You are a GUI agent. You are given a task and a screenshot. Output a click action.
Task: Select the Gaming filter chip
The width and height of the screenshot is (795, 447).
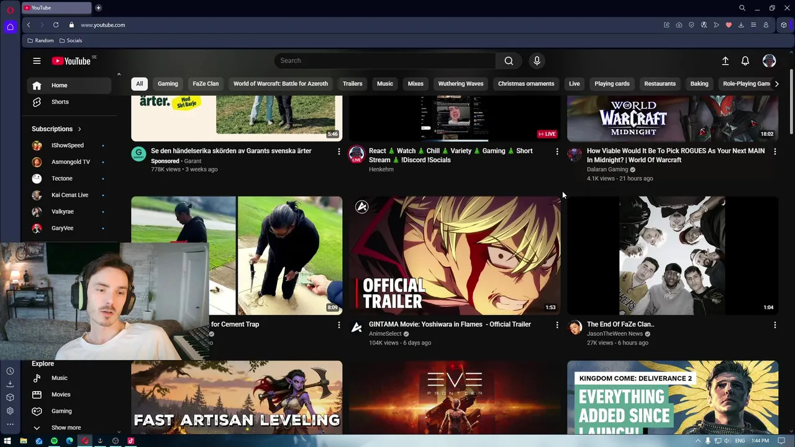click(168, 84)
